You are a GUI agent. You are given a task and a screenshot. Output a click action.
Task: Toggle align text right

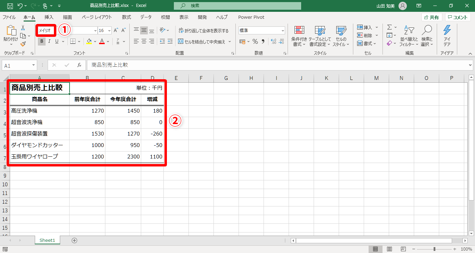coord(152,42)
